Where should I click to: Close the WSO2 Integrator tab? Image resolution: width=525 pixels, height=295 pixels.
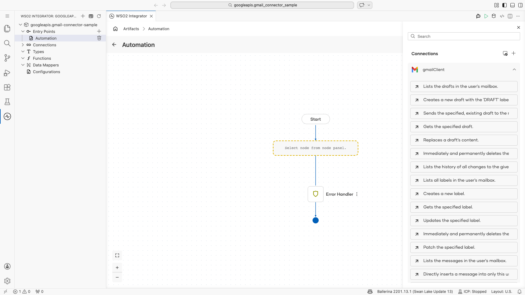[151, 16]
